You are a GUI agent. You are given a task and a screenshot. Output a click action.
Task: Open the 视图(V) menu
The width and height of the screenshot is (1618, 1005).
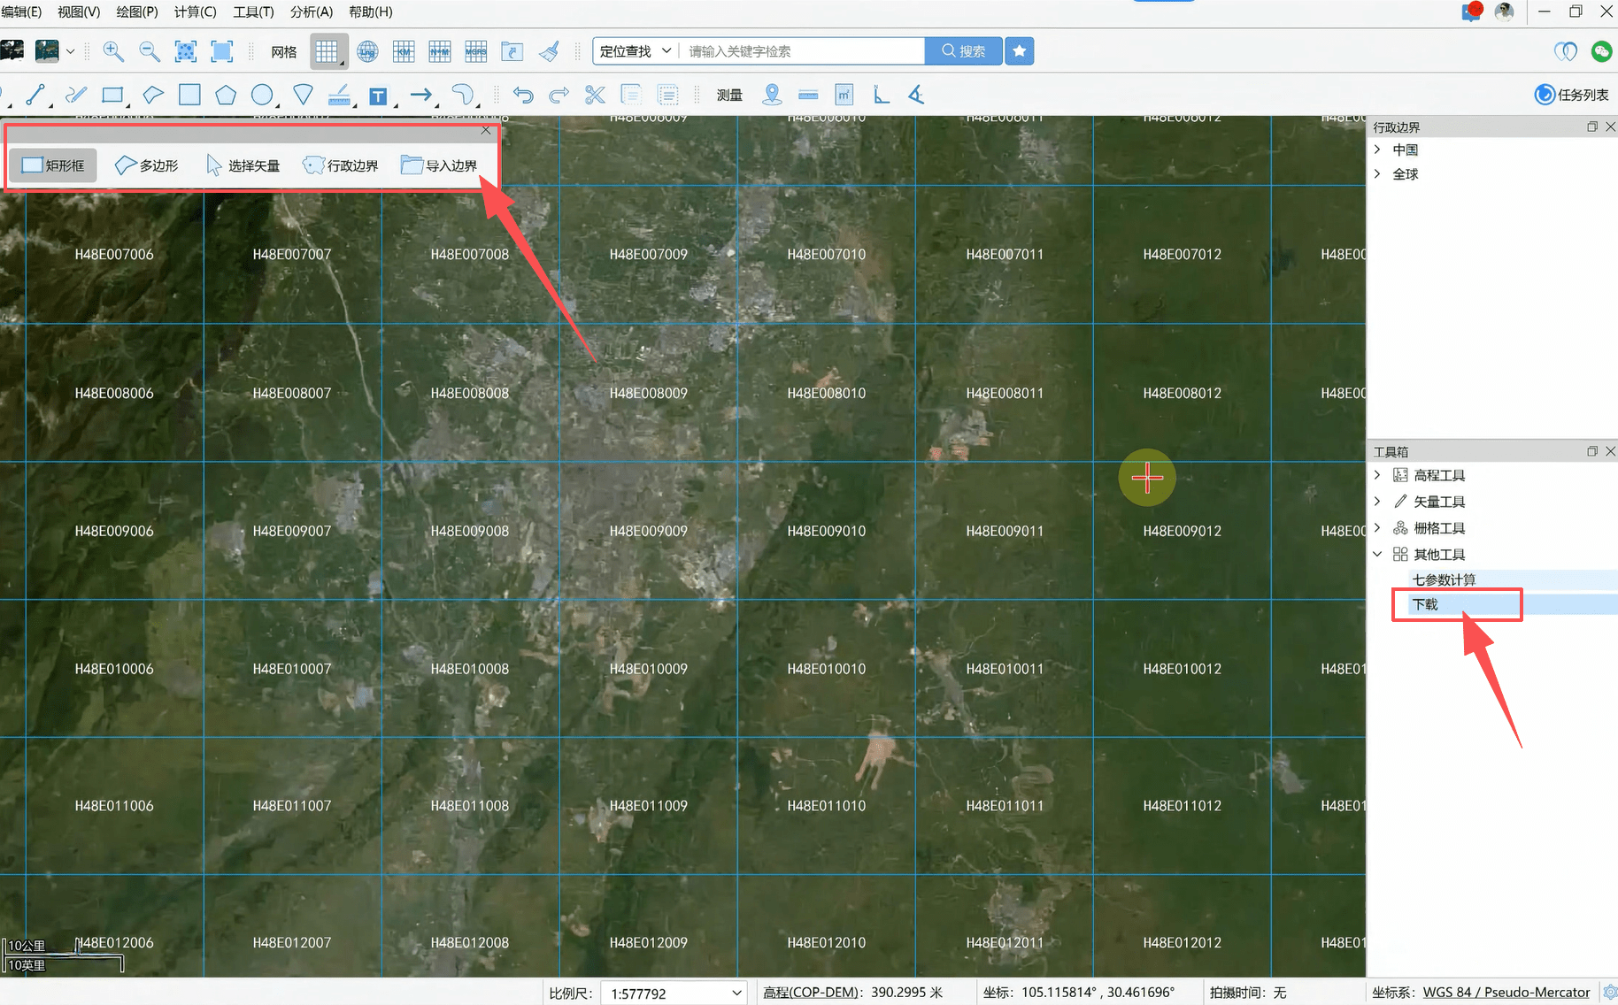[x=79, y=12]
